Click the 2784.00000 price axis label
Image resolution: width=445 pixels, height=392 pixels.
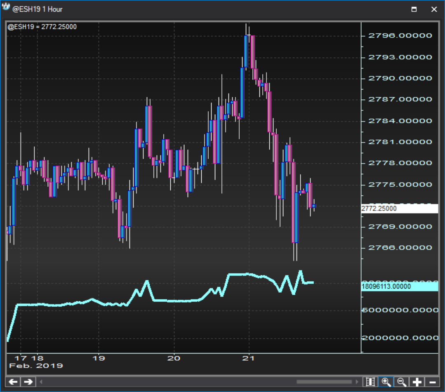tap(400, 120)
